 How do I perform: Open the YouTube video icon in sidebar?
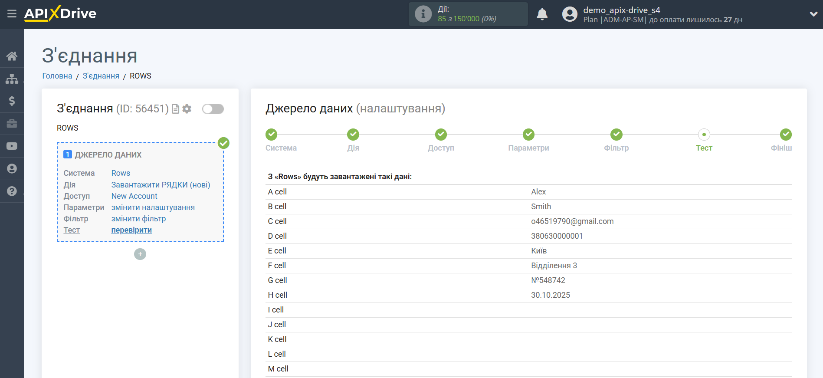(x=12, y=146)
